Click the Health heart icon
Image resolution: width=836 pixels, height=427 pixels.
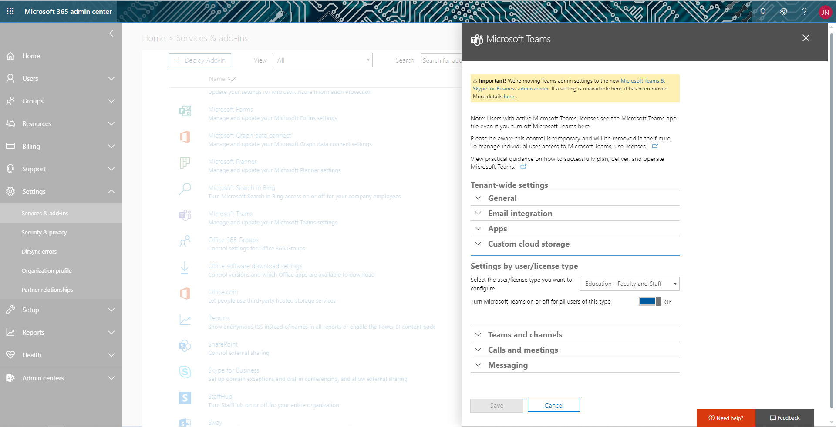[x=10, y=355]
